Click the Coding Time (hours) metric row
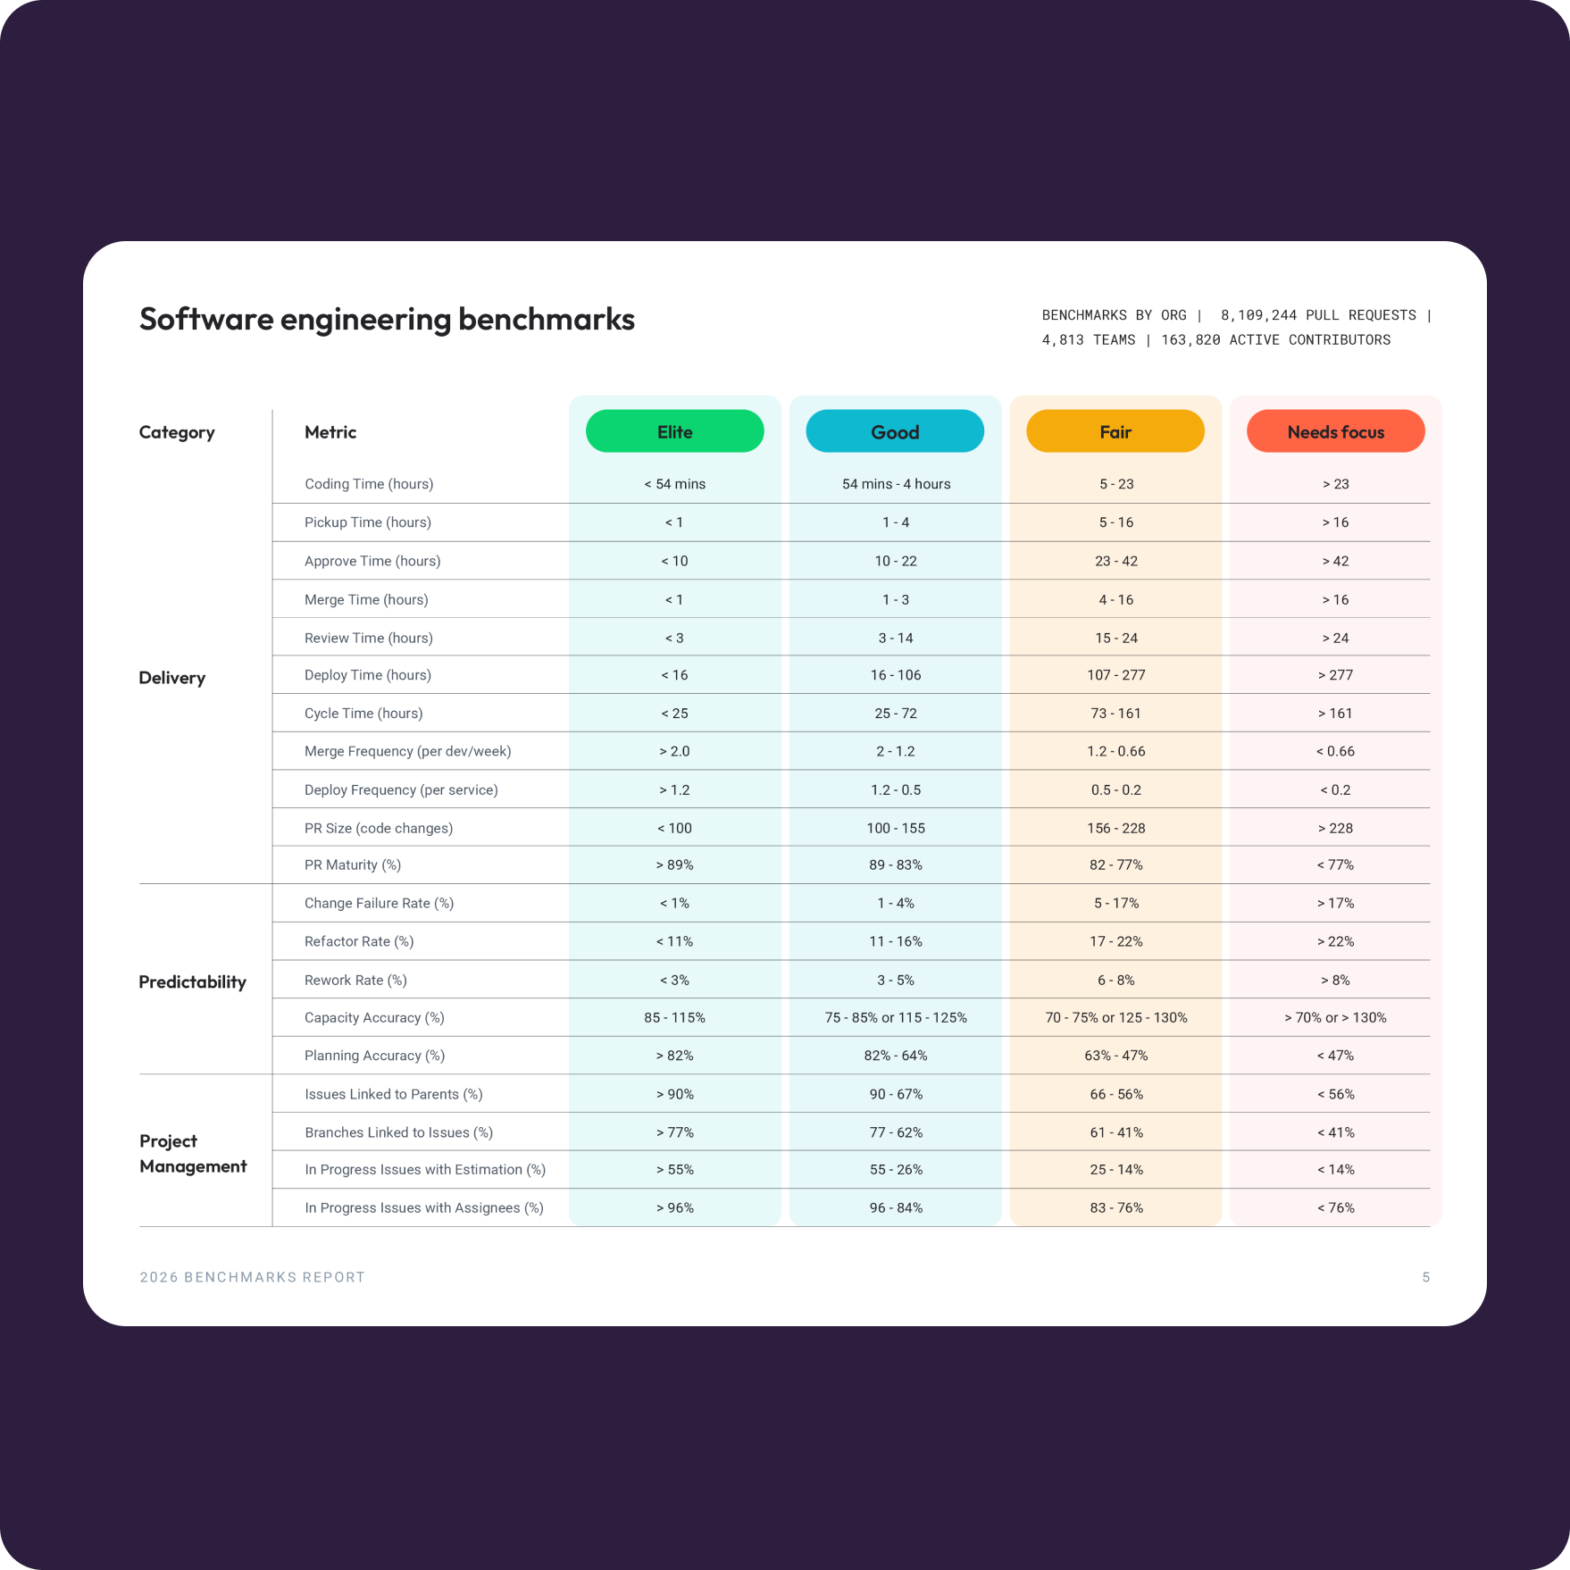Viewport: 1570px width, 1570px height. pos(369,484)
